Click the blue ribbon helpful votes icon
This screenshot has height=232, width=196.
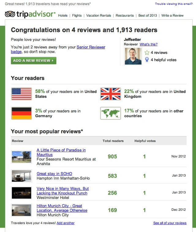tap(147, 60)
